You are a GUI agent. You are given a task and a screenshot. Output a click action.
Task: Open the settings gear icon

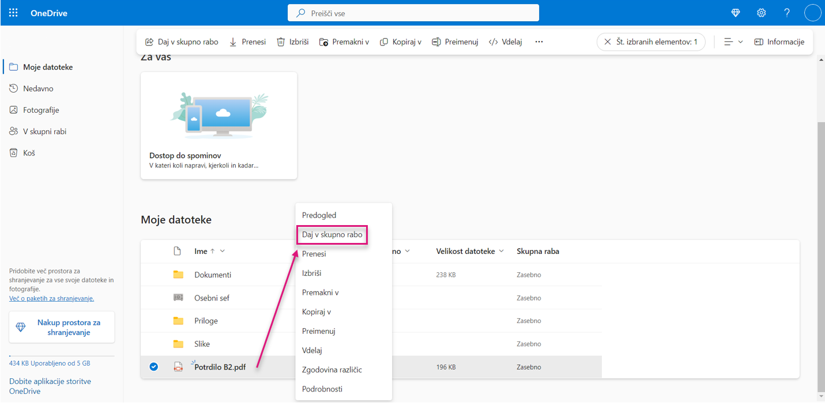click(x=761, y=13)
